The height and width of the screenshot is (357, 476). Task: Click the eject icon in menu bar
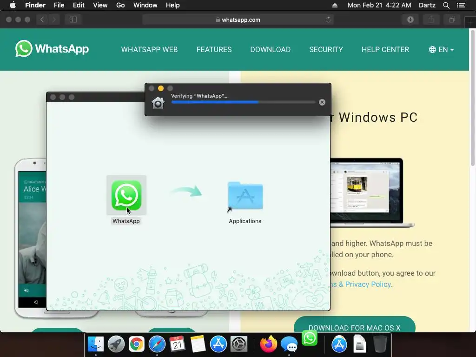[x=335, y=5]
